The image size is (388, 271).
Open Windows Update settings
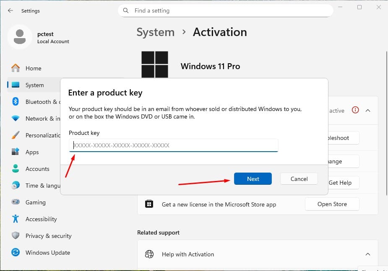click(x=47, y=253)
